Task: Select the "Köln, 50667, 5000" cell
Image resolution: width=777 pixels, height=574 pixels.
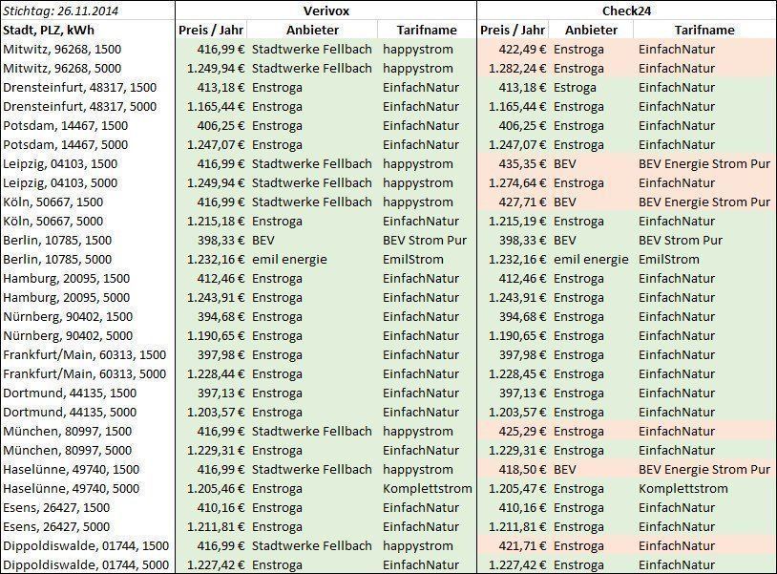Action: [x=53, y=221]
